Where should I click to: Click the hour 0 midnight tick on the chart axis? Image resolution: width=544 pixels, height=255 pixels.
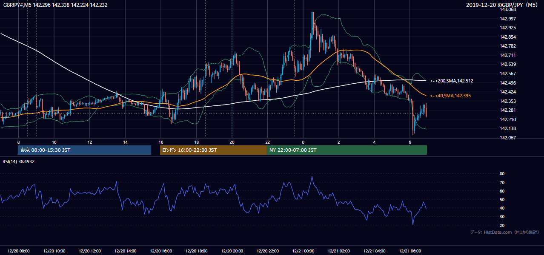[303, 142]
